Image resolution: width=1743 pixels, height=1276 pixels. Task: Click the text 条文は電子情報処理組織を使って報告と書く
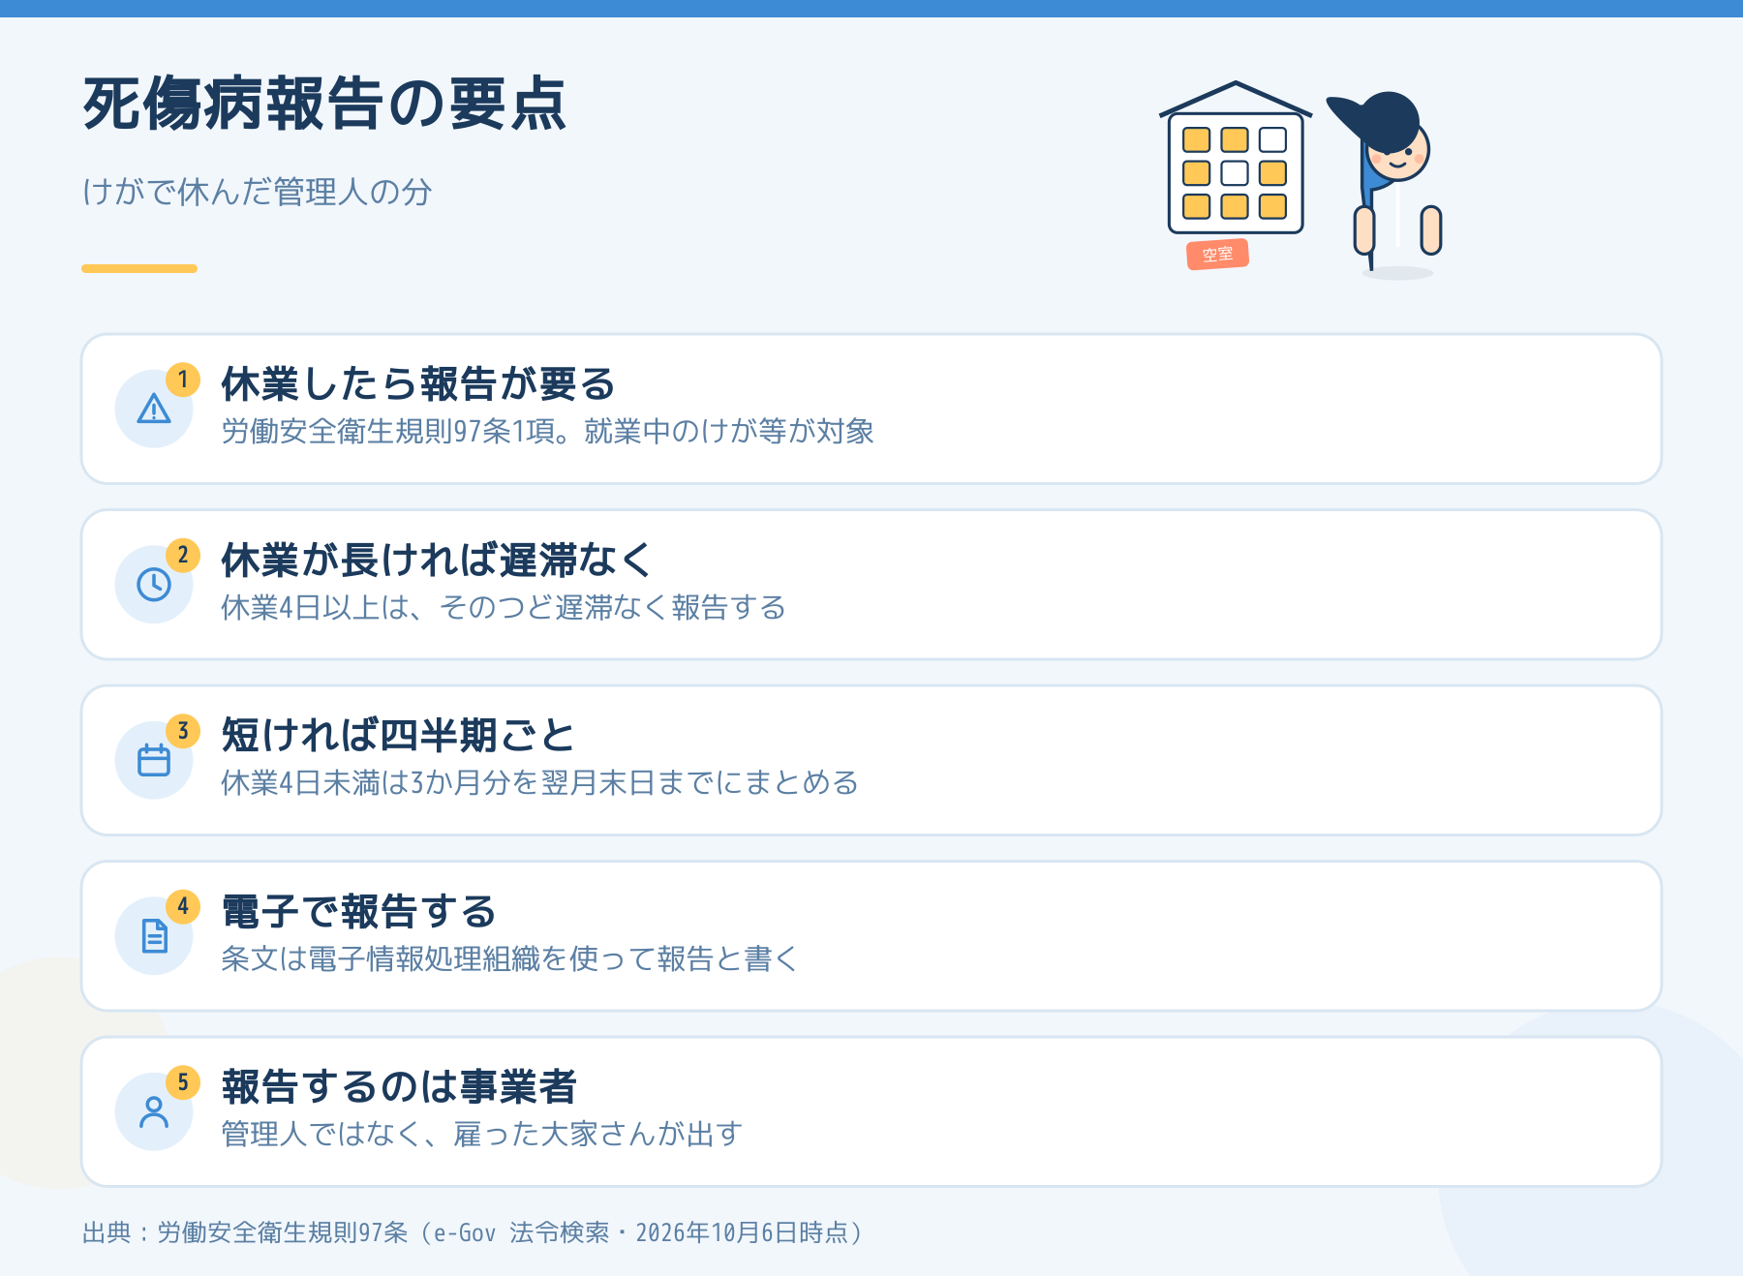pos(509,959)
